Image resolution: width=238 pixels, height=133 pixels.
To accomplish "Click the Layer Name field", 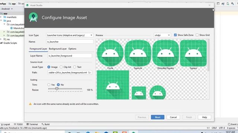I will pos(70,56).
